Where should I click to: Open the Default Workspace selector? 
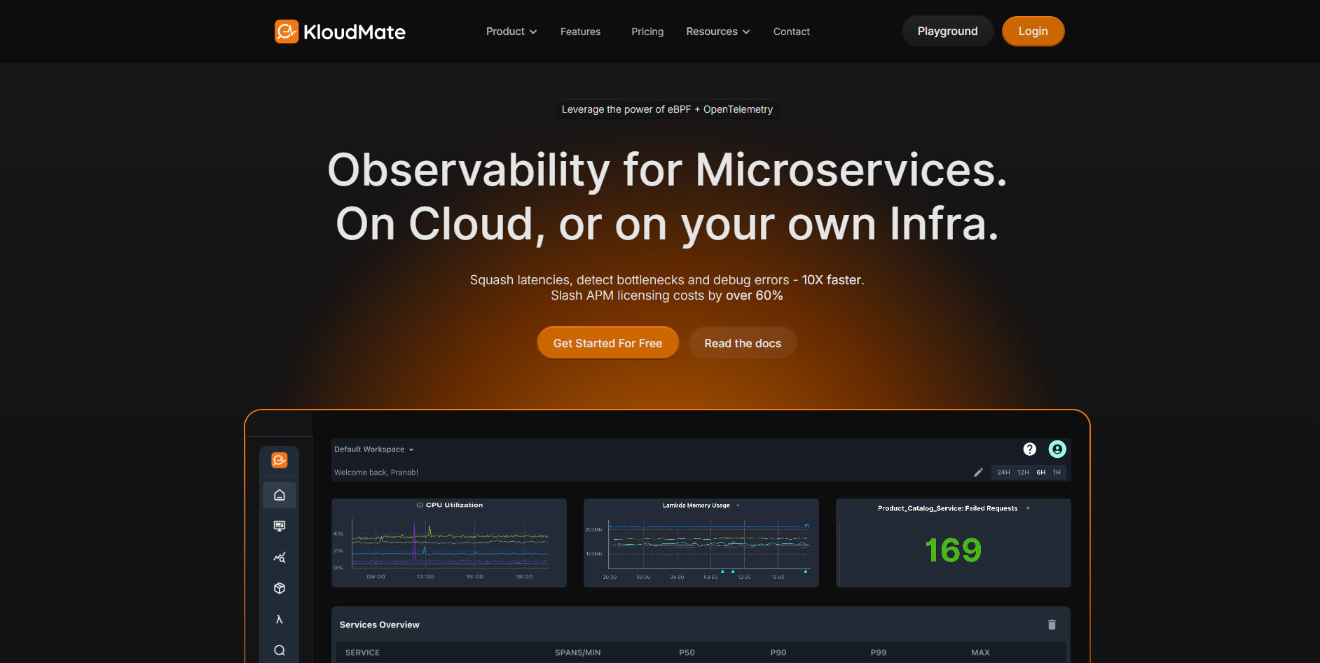coord(373,449)
